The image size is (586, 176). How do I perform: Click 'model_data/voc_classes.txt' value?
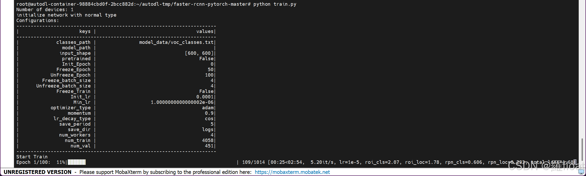[x=176, y=42]
